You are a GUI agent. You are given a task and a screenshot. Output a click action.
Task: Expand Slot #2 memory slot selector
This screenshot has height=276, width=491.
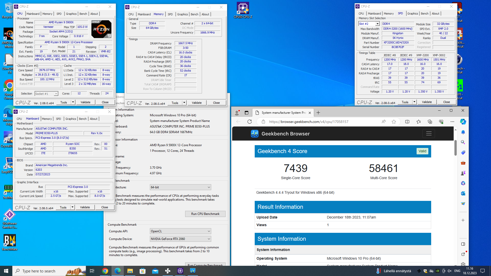click(377, 24)
